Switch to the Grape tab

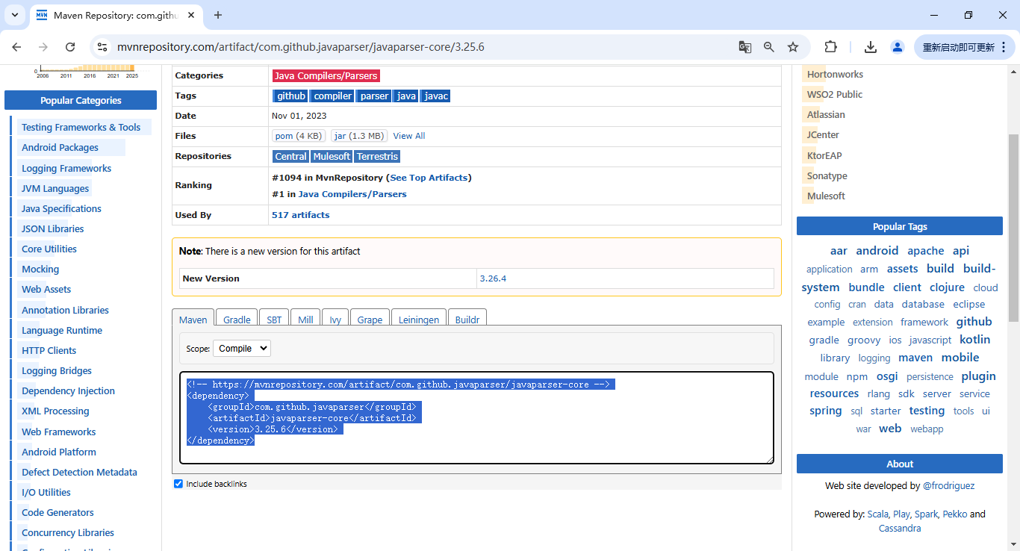[x=370, y=320]
